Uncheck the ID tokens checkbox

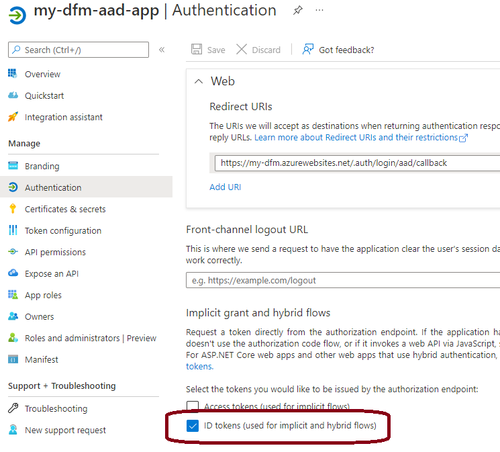coord(193,426)
